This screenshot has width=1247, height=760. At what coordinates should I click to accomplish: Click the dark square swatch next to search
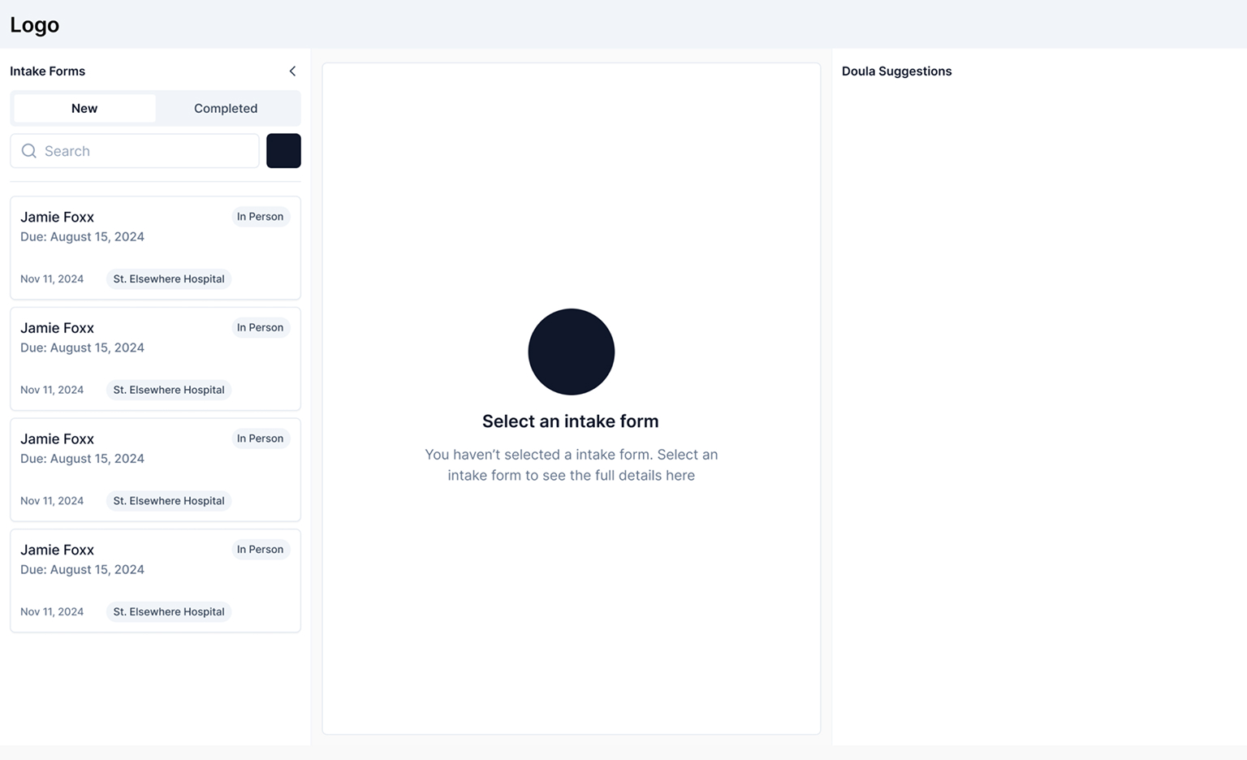(283, 150)
